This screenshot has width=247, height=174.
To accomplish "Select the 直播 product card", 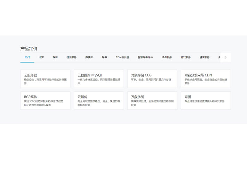I will (x=206, y=100).
